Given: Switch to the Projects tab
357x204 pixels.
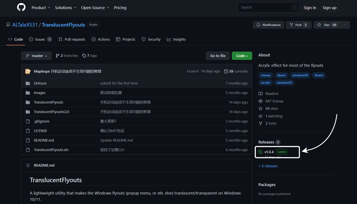Looking at the screenshot, I should [126, 39].
